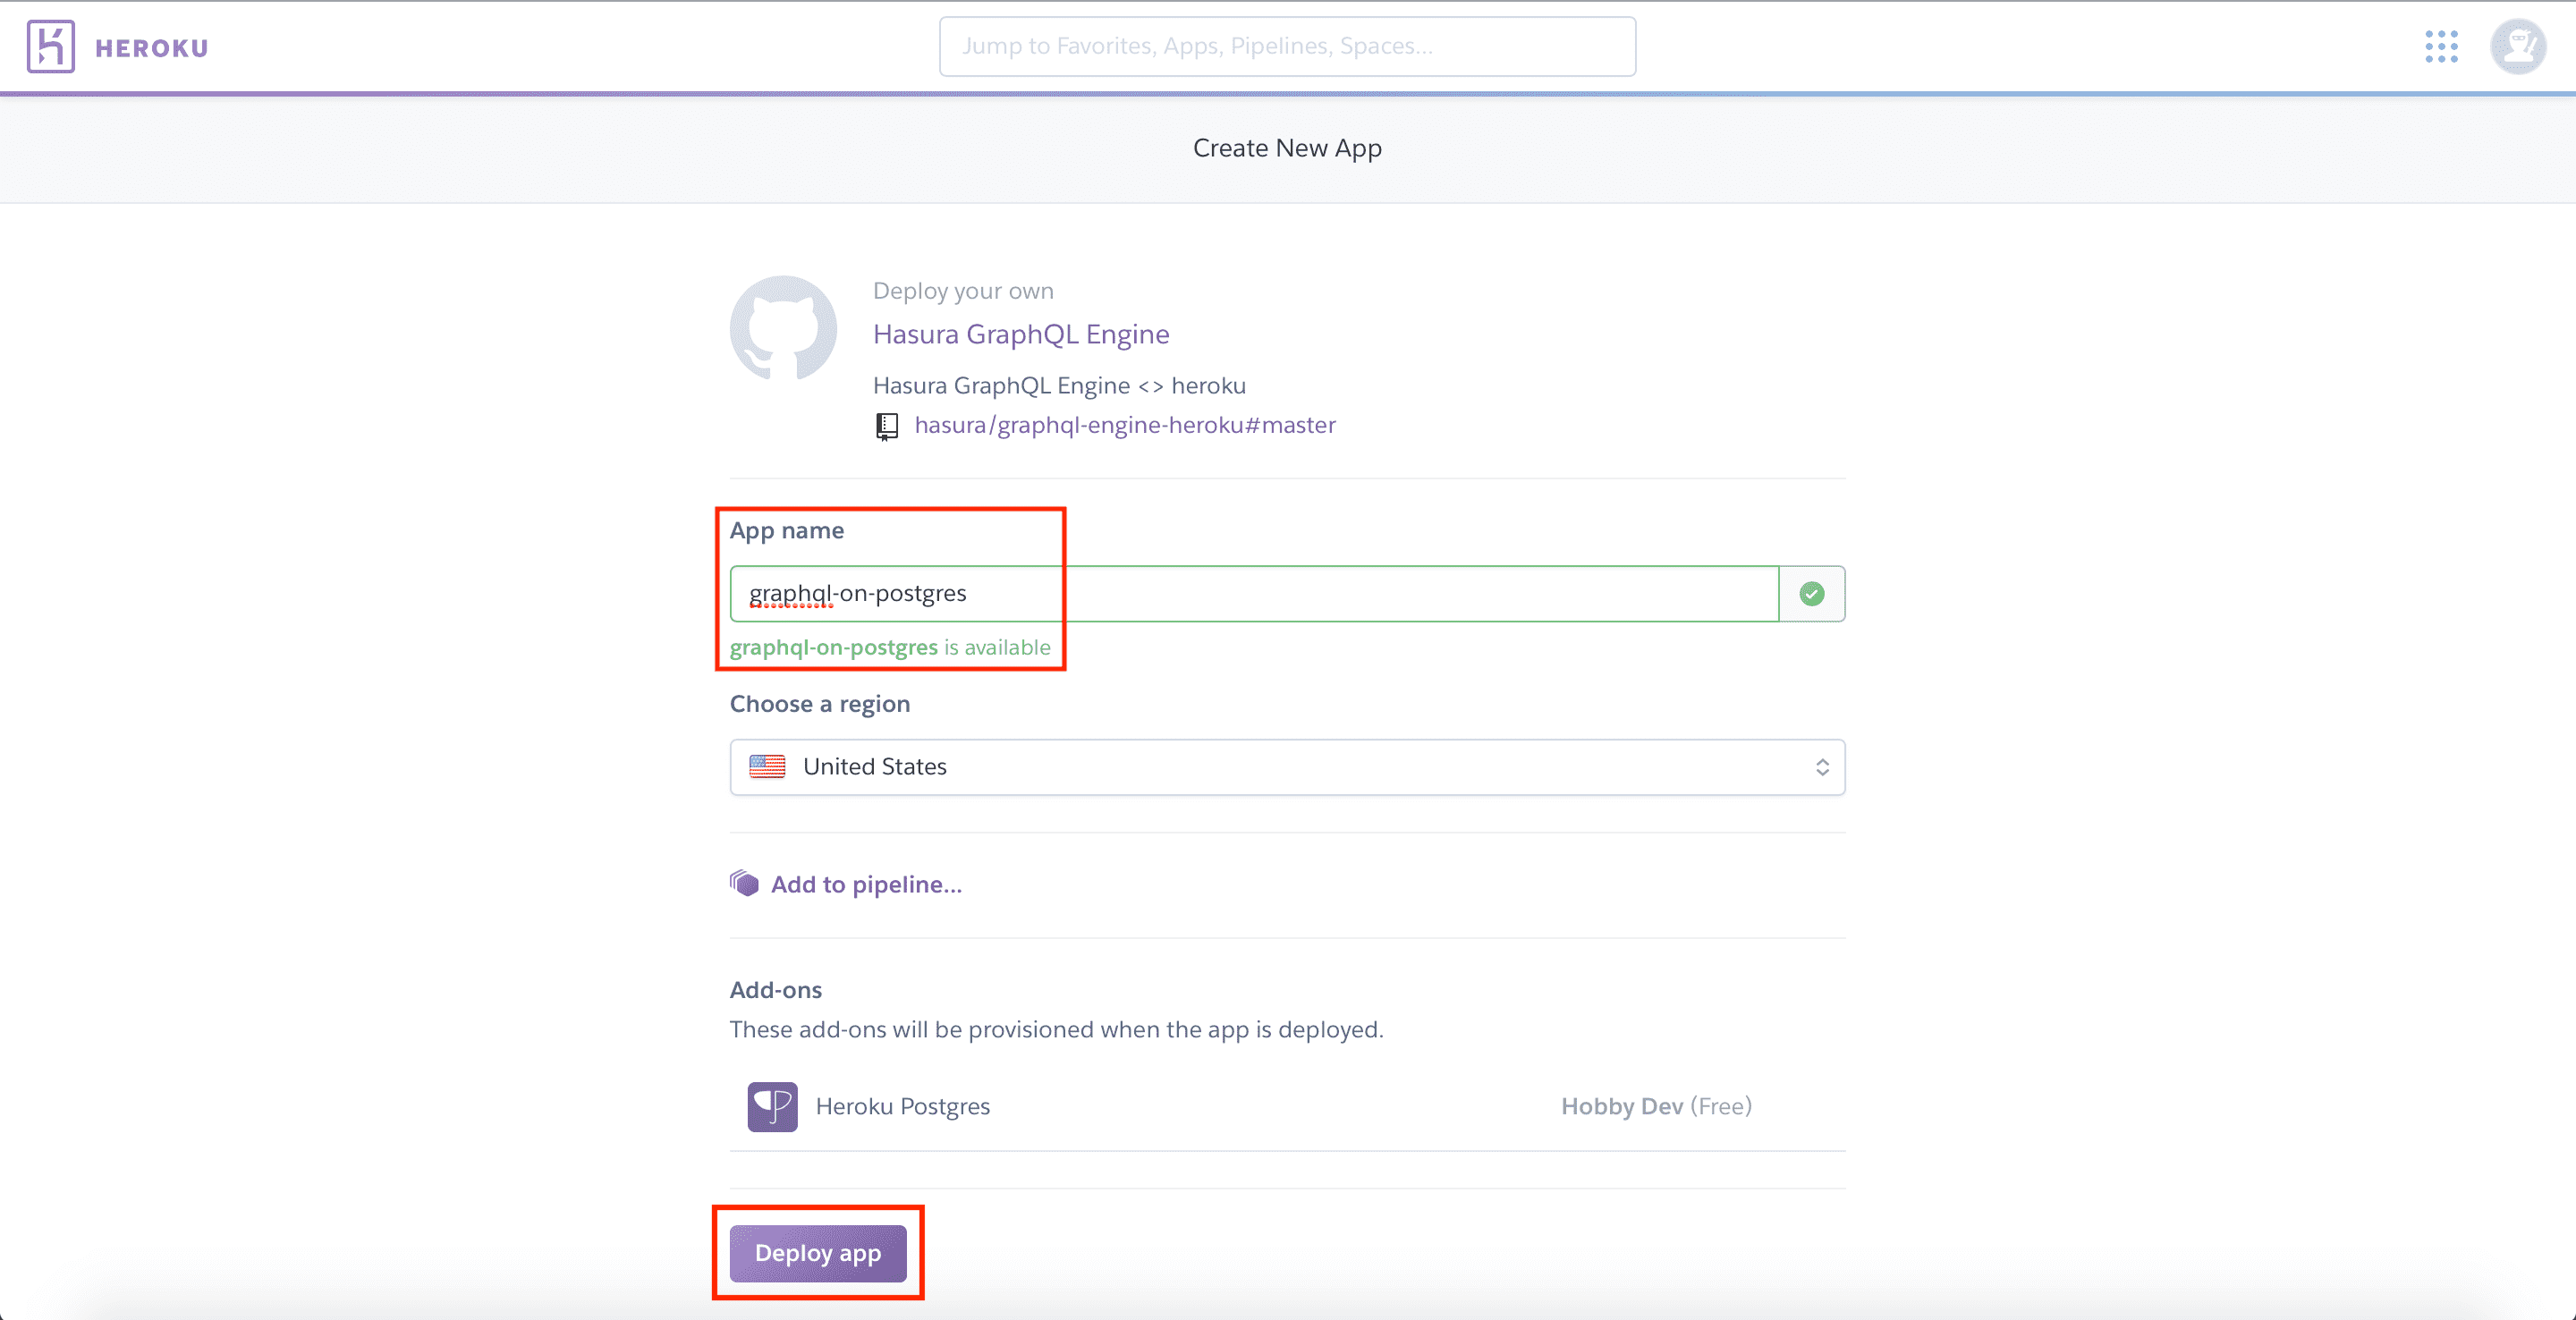Click the Hobby Dev (Free) plan label
Screen dimensions: 2576x1320
point(1656,1106)
